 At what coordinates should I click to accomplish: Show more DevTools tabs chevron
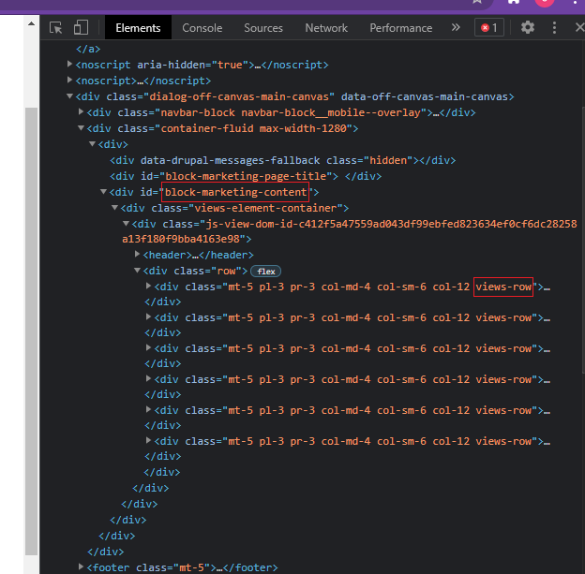[456, 27]
